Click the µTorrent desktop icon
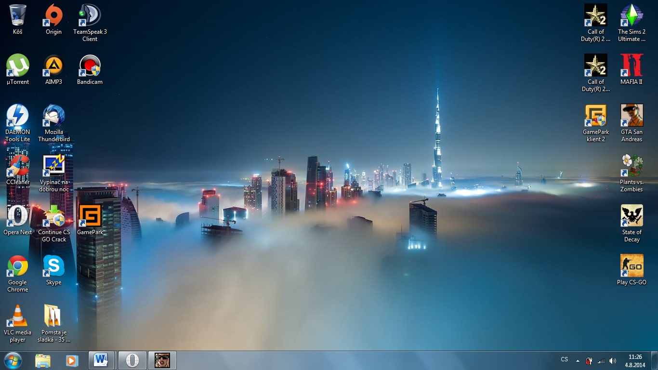This screenshot has width=658, height=370. coord(18,66)
